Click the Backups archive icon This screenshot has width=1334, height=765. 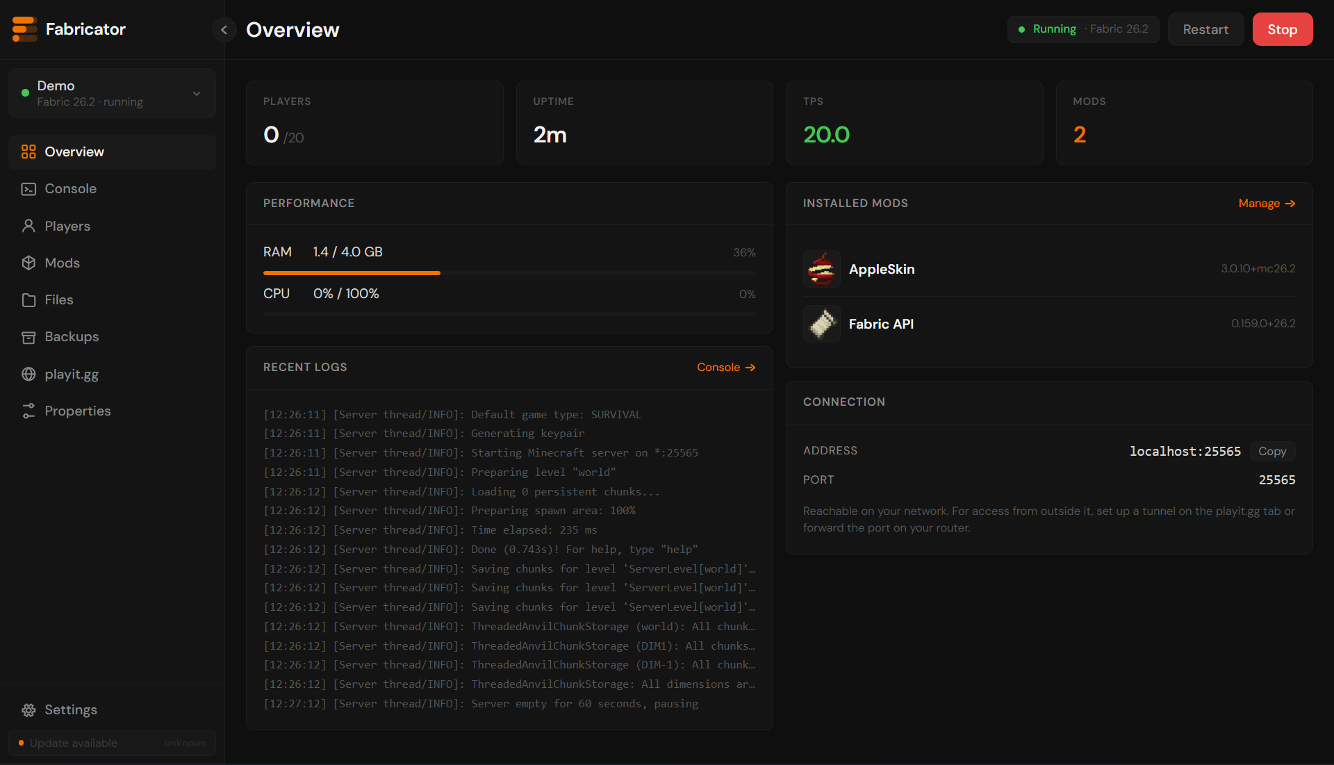pyautogui.click(x=28, y=337)
